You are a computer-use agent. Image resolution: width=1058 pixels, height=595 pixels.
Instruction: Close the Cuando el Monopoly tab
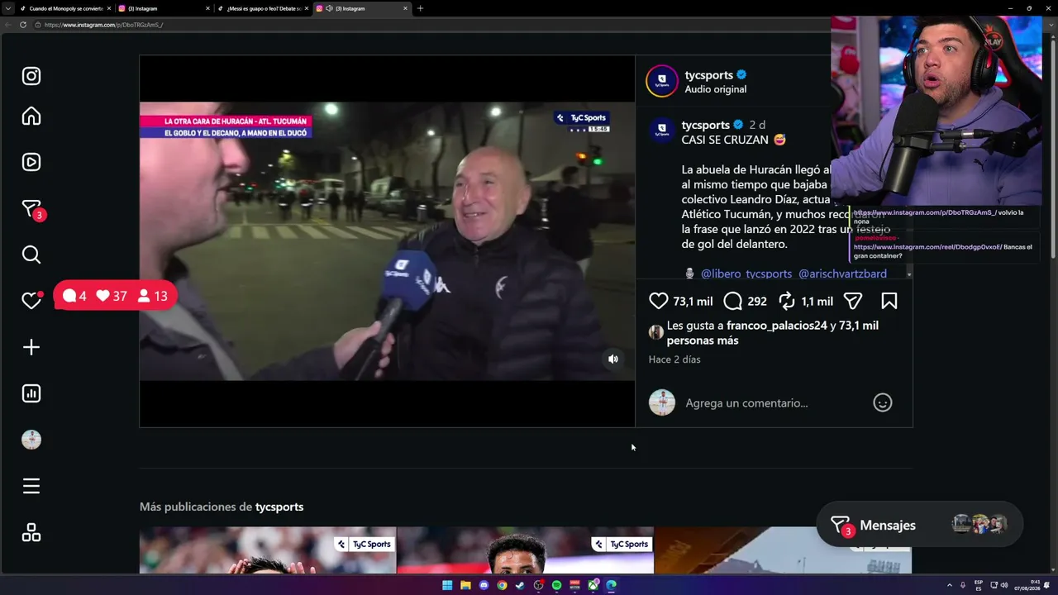tap(108, 8)
